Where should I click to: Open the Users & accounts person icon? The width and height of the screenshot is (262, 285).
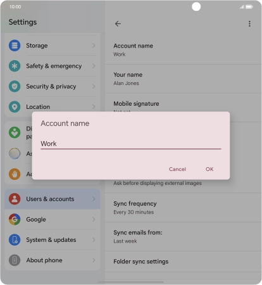point(15,199)
